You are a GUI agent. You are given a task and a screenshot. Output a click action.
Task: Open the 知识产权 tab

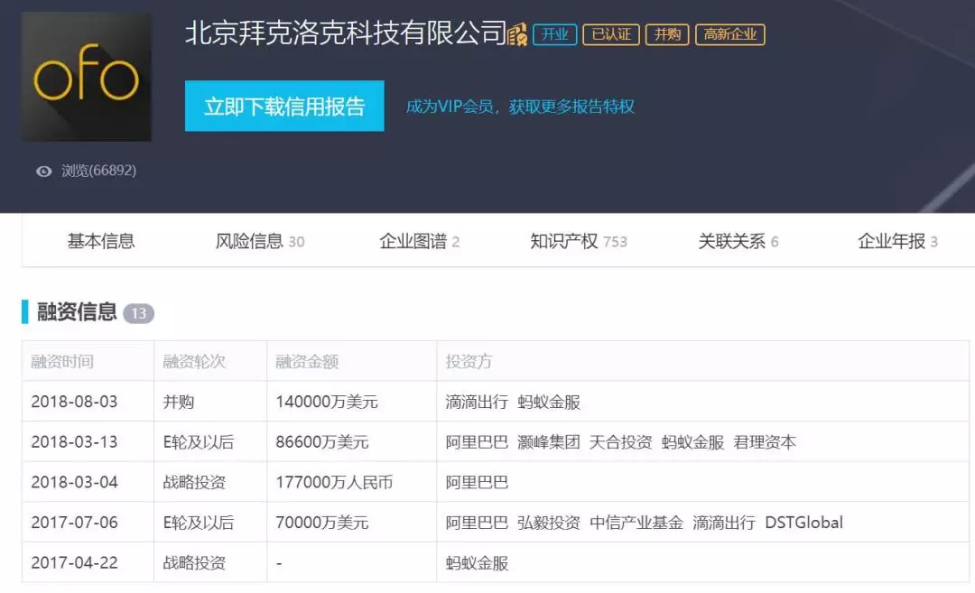tap(579, 241)
